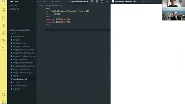The width and height of the screenshot is (185, 104).
Task: Open lang.ruby.data.array.md file
Action: click(x=23, y=63)
